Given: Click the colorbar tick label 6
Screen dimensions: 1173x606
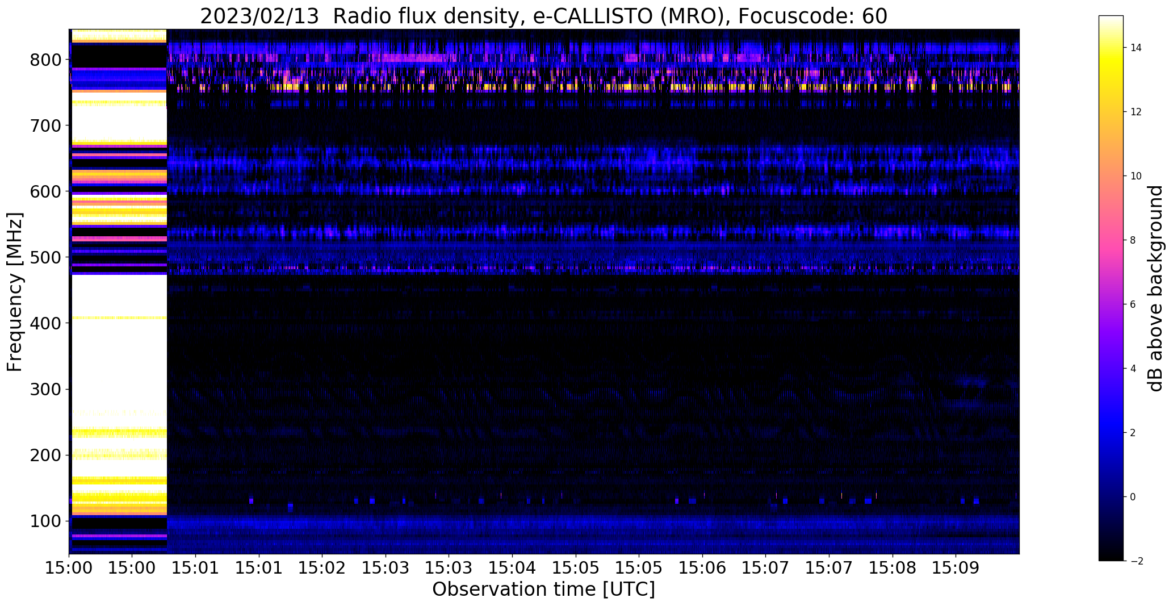Looking at the screenshot, I should (1133, 304).
